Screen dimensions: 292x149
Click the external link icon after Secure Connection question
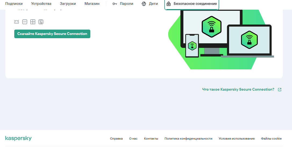[x=280, y=90]
